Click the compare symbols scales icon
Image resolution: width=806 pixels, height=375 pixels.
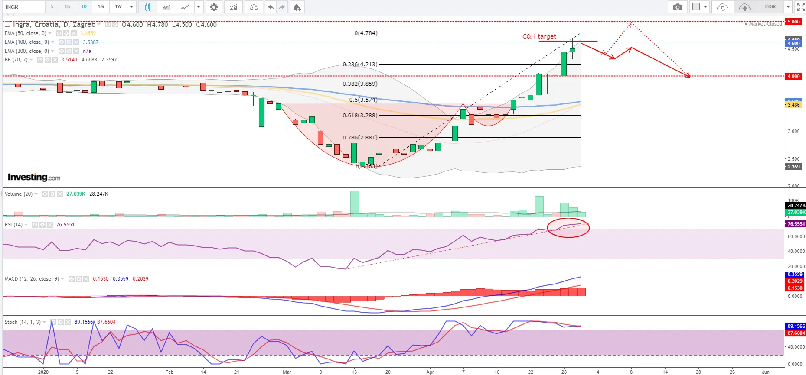pyautogui.click(x=254, y=7)
